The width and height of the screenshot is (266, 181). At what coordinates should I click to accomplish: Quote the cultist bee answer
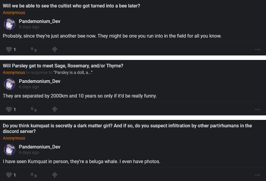[34, 49]
